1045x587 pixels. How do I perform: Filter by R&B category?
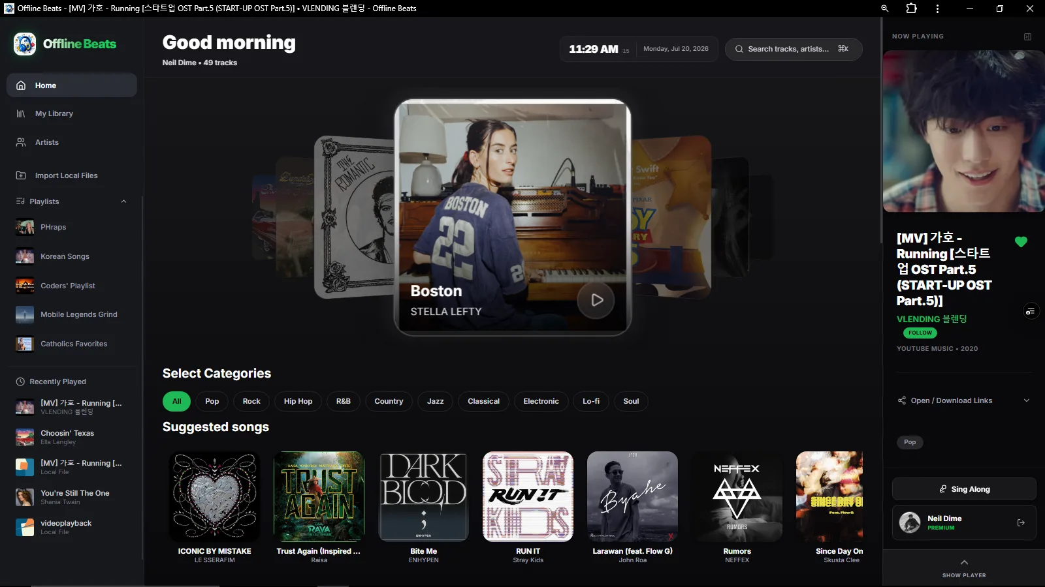pyautogui.click(x=344, y=401)
